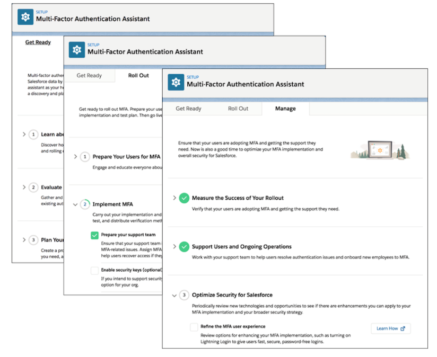437x357 pixels.
Task: Open the Get Ready tab in the Roll Out window
Action: pos(89,75)
